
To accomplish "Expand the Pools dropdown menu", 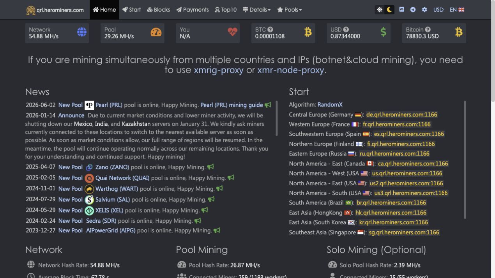I will pyautogui.click(x=289, y=10).
